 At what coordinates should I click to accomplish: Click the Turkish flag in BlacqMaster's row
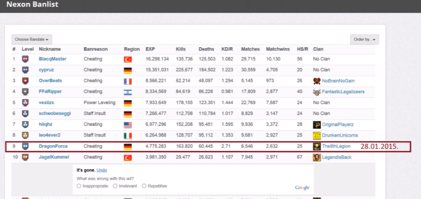(x=128, y=59)
